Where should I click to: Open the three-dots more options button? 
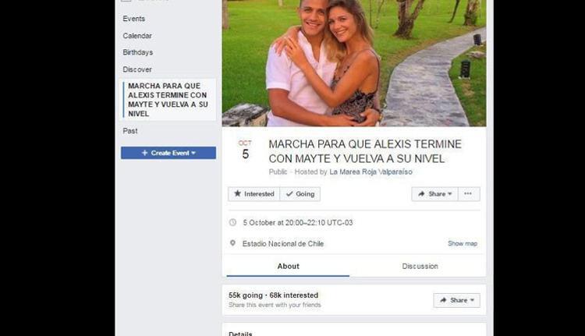[x=468, y=194]
